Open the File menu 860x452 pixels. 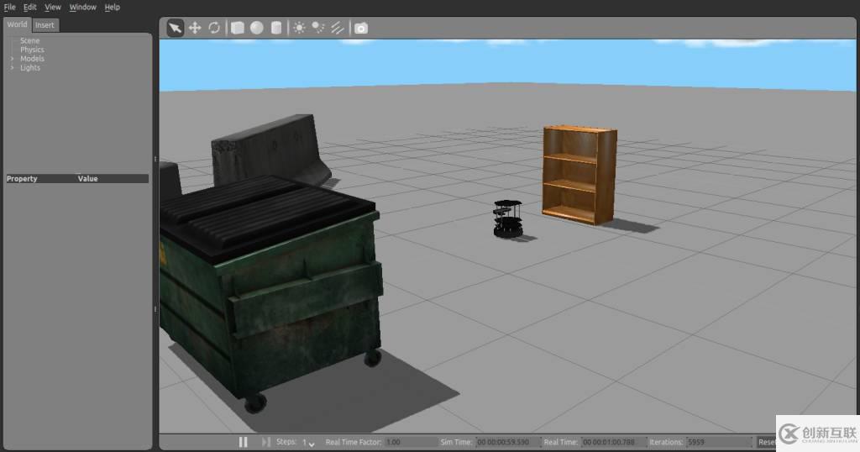[x=10, y=7]
